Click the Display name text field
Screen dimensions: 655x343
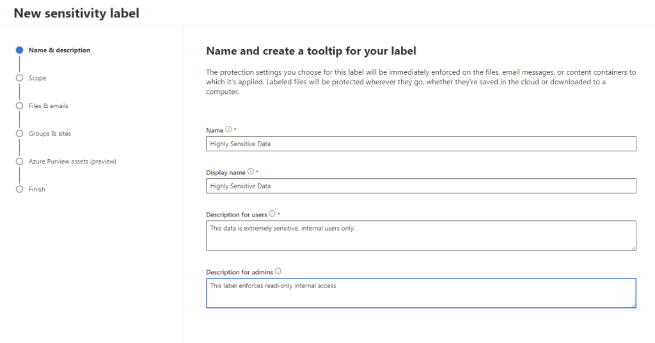pos(421,186)
